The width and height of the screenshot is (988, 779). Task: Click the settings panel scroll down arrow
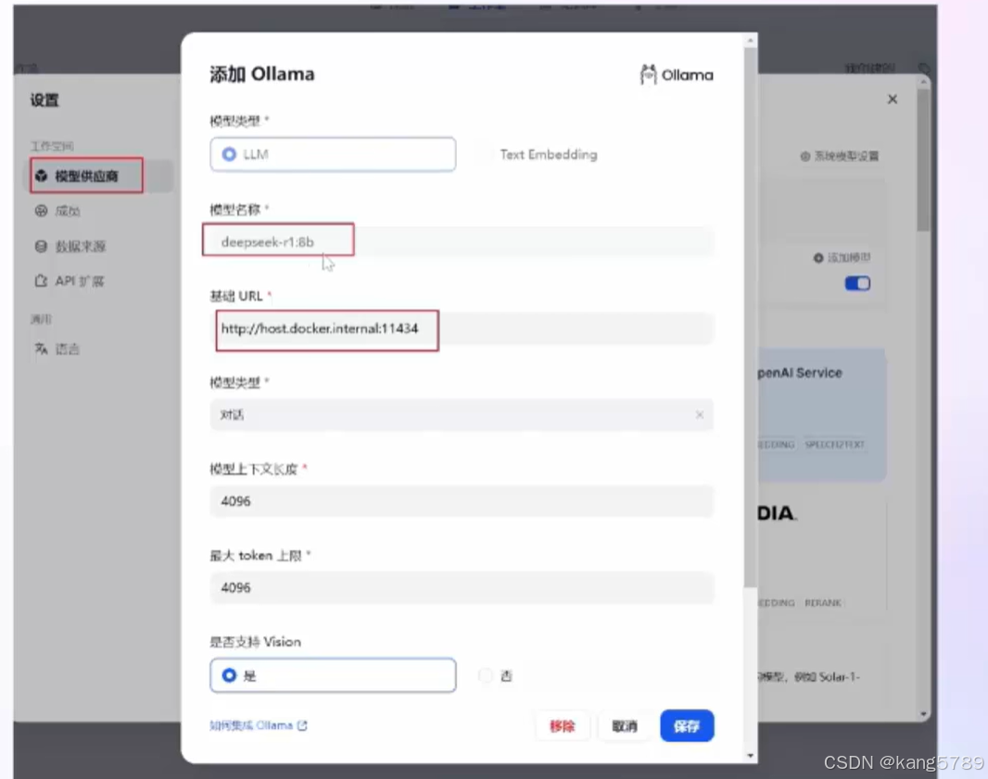click(x=923, y=714)
